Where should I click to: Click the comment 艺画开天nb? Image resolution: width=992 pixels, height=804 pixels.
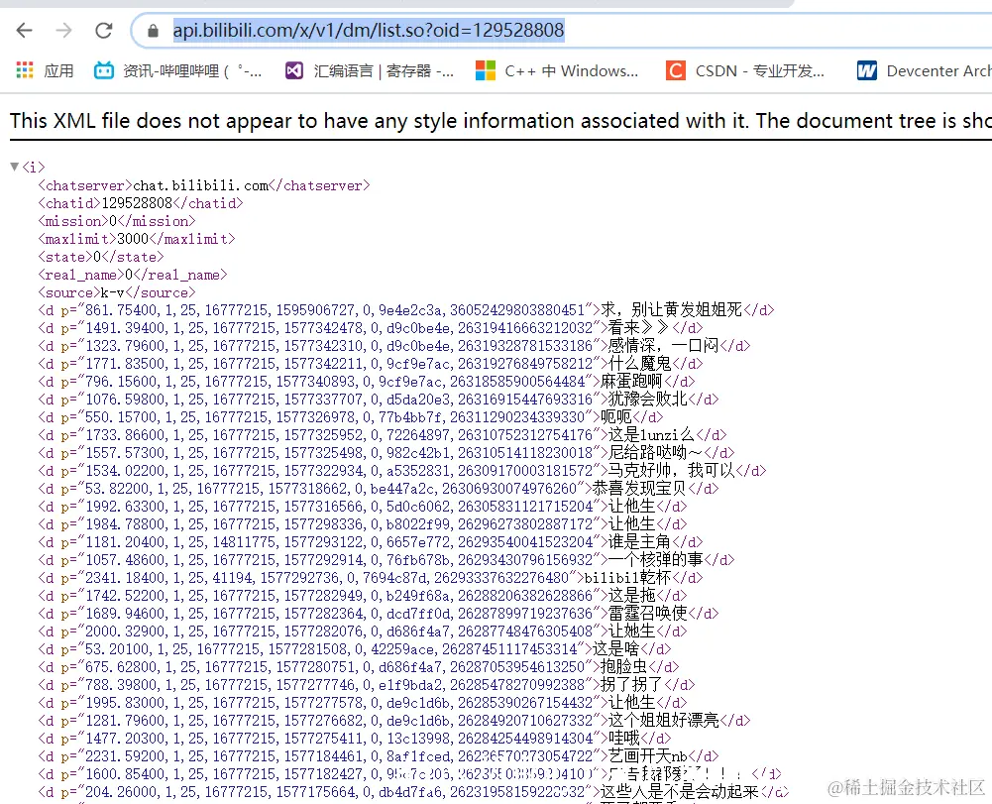pyautogui.click(x=648, y=755)
